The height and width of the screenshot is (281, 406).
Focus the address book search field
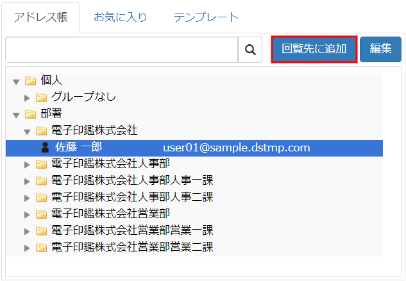click(121, 49)
